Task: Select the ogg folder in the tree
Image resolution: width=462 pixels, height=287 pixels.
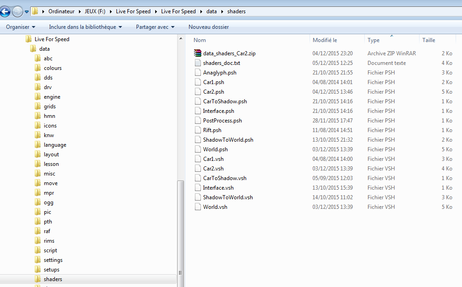Action: (x=48, y=202)
